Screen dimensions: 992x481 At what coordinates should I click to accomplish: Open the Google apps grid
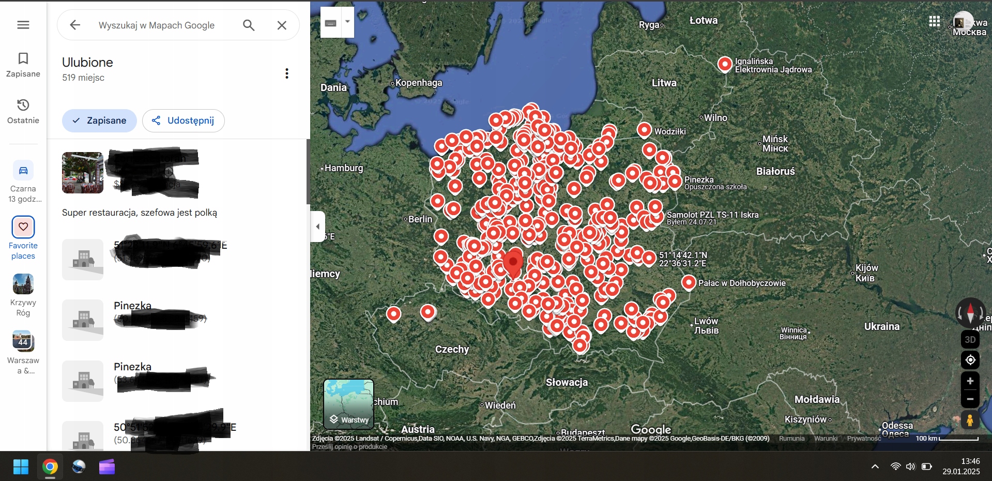click(x=934, y=21)
